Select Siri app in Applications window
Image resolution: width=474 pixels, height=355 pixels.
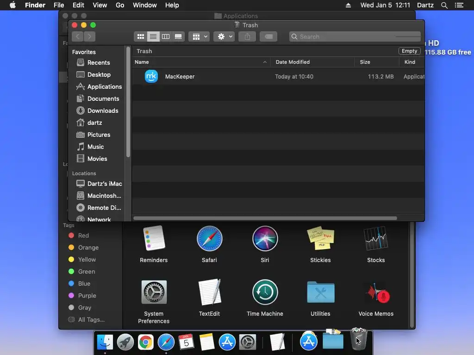[265, 245]
